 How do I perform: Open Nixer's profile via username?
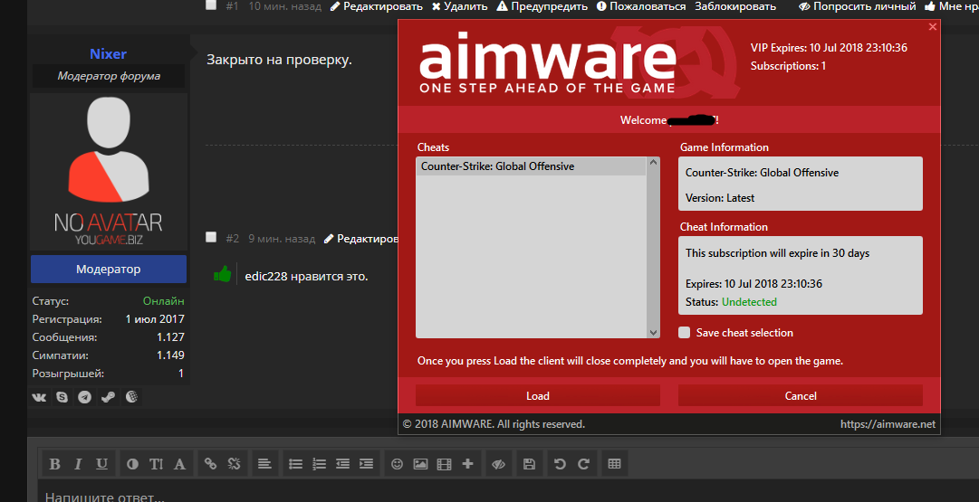pyautogui.click(x=108, y=53)
